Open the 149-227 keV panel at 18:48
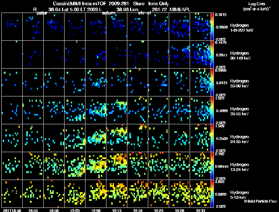 (12, 27)
